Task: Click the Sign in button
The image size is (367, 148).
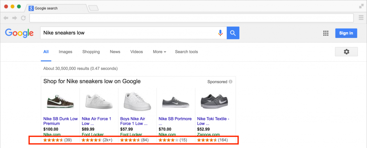Action: (x=346, y=33)
